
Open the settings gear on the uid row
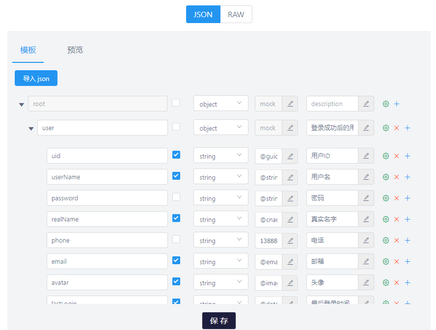tap(386, 156)
